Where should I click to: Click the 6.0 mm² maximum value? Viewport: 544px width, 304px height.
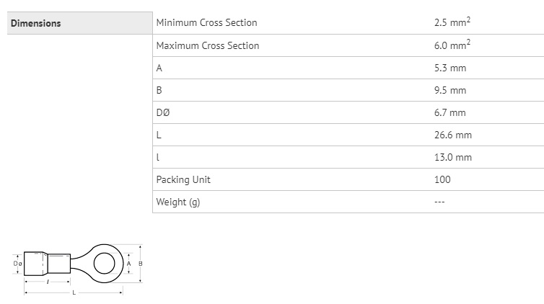[452, 45]
